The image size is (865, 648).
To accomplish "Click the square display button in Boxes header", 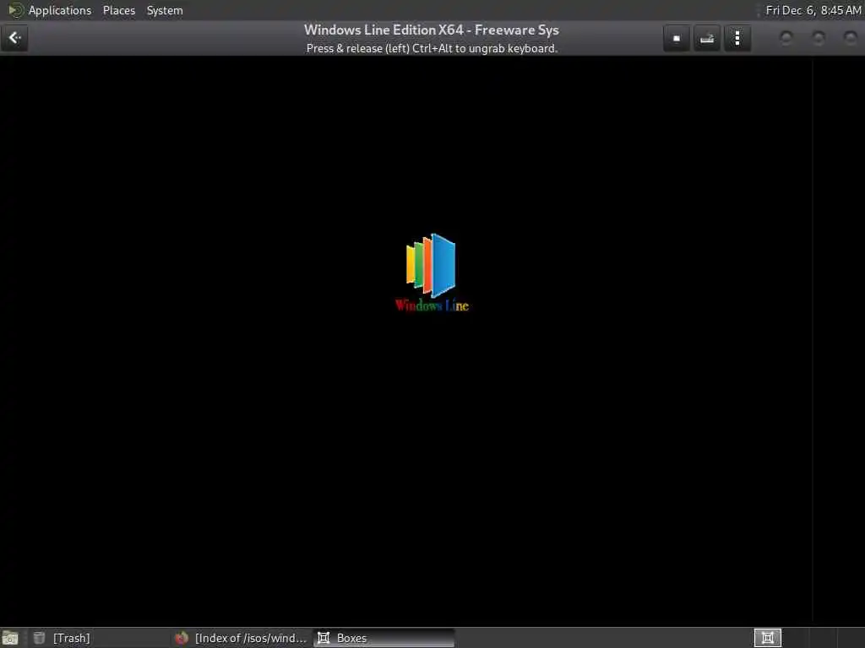I will (677, 38).
